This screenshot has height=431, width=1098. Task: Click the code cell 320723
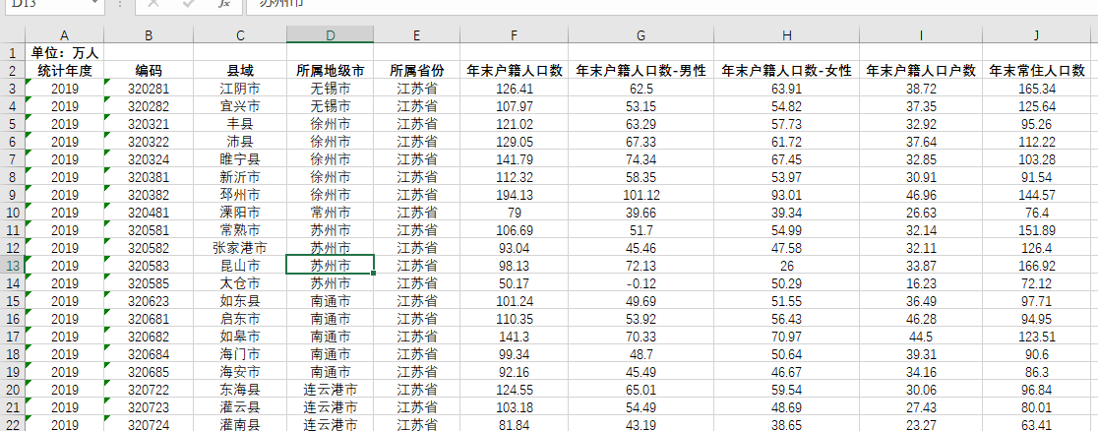tap(149, 407)
